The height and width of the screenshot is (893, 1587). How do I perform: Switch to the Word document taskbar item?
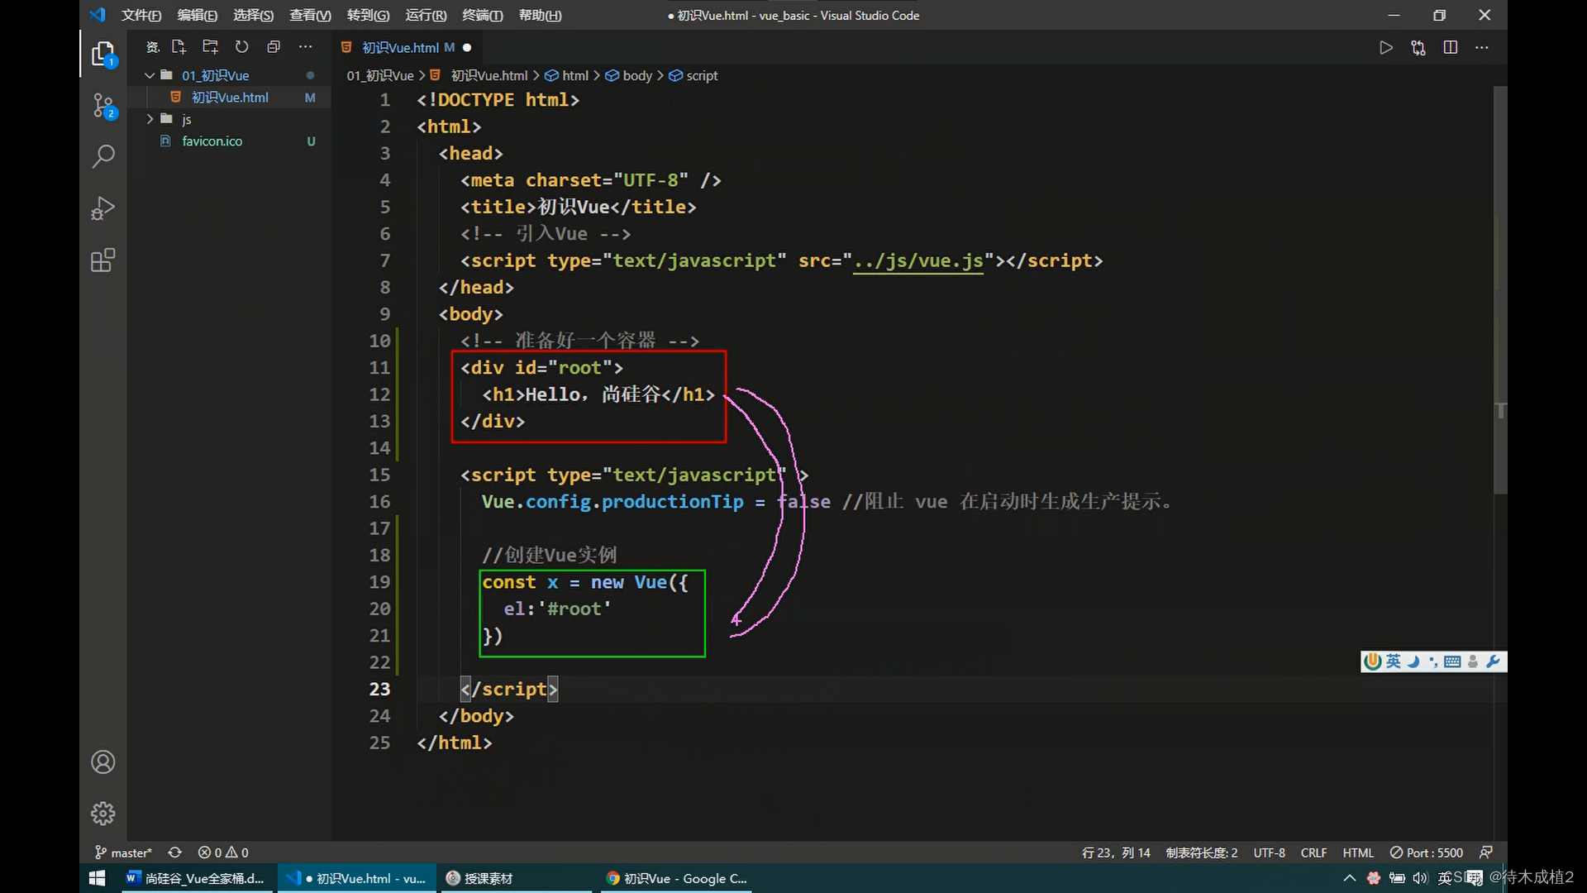pyautogui.click(x=195, y=878)
